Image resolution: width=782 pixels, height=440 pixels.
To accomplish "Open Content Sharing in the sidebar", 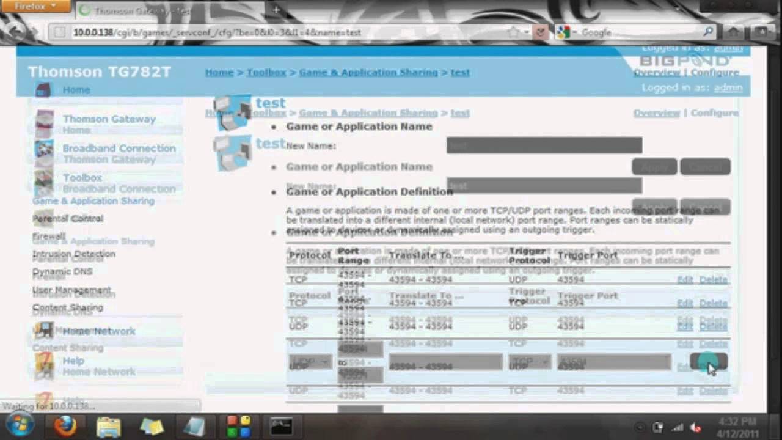I will (x=68, y=307).
